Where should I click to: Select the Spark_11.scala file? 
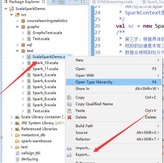pos(45,69)
